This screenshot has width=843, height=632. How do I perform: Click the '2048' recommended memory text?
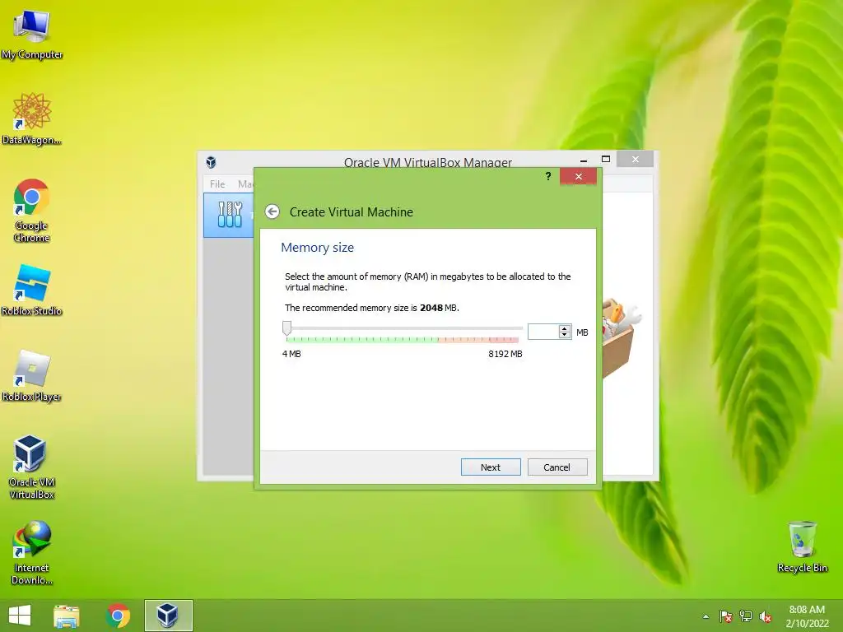click(x=431, y=308)
